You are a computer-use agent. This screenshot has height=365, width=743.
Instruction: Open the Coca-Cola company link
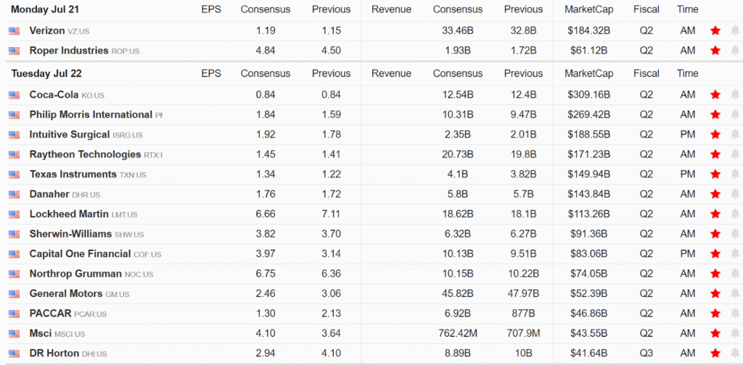pyautogui.click(x=54, y=95)
